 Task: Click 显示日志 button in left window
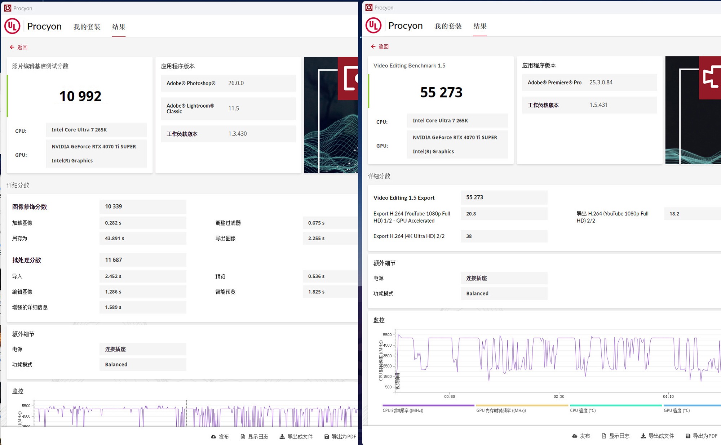[258, 437]
